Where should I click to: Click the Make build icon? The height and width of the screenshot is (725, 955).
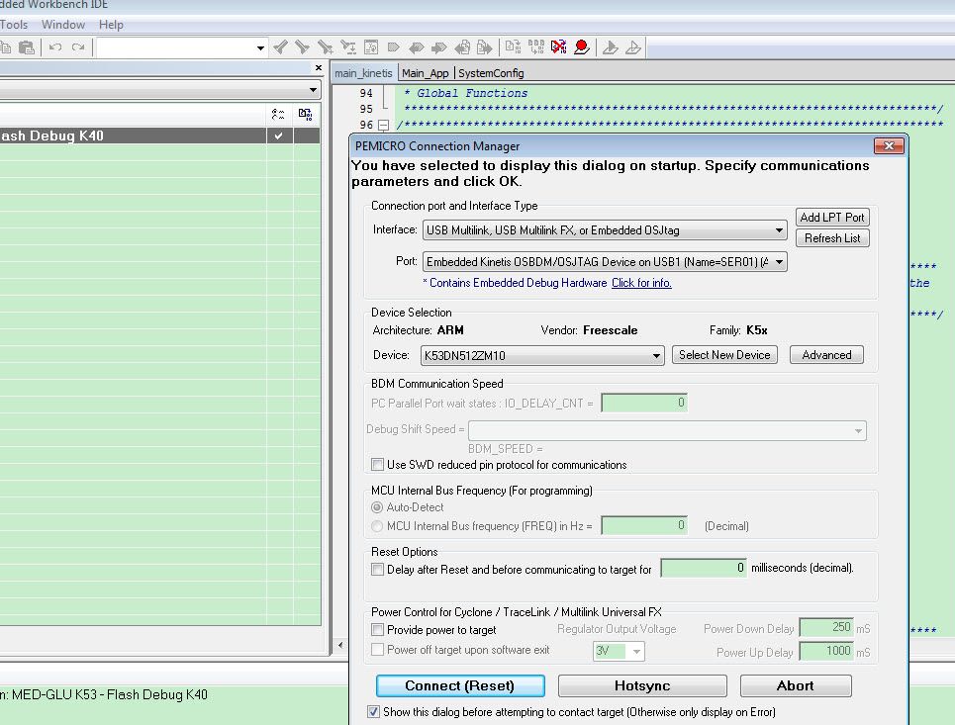click(536, 47)
